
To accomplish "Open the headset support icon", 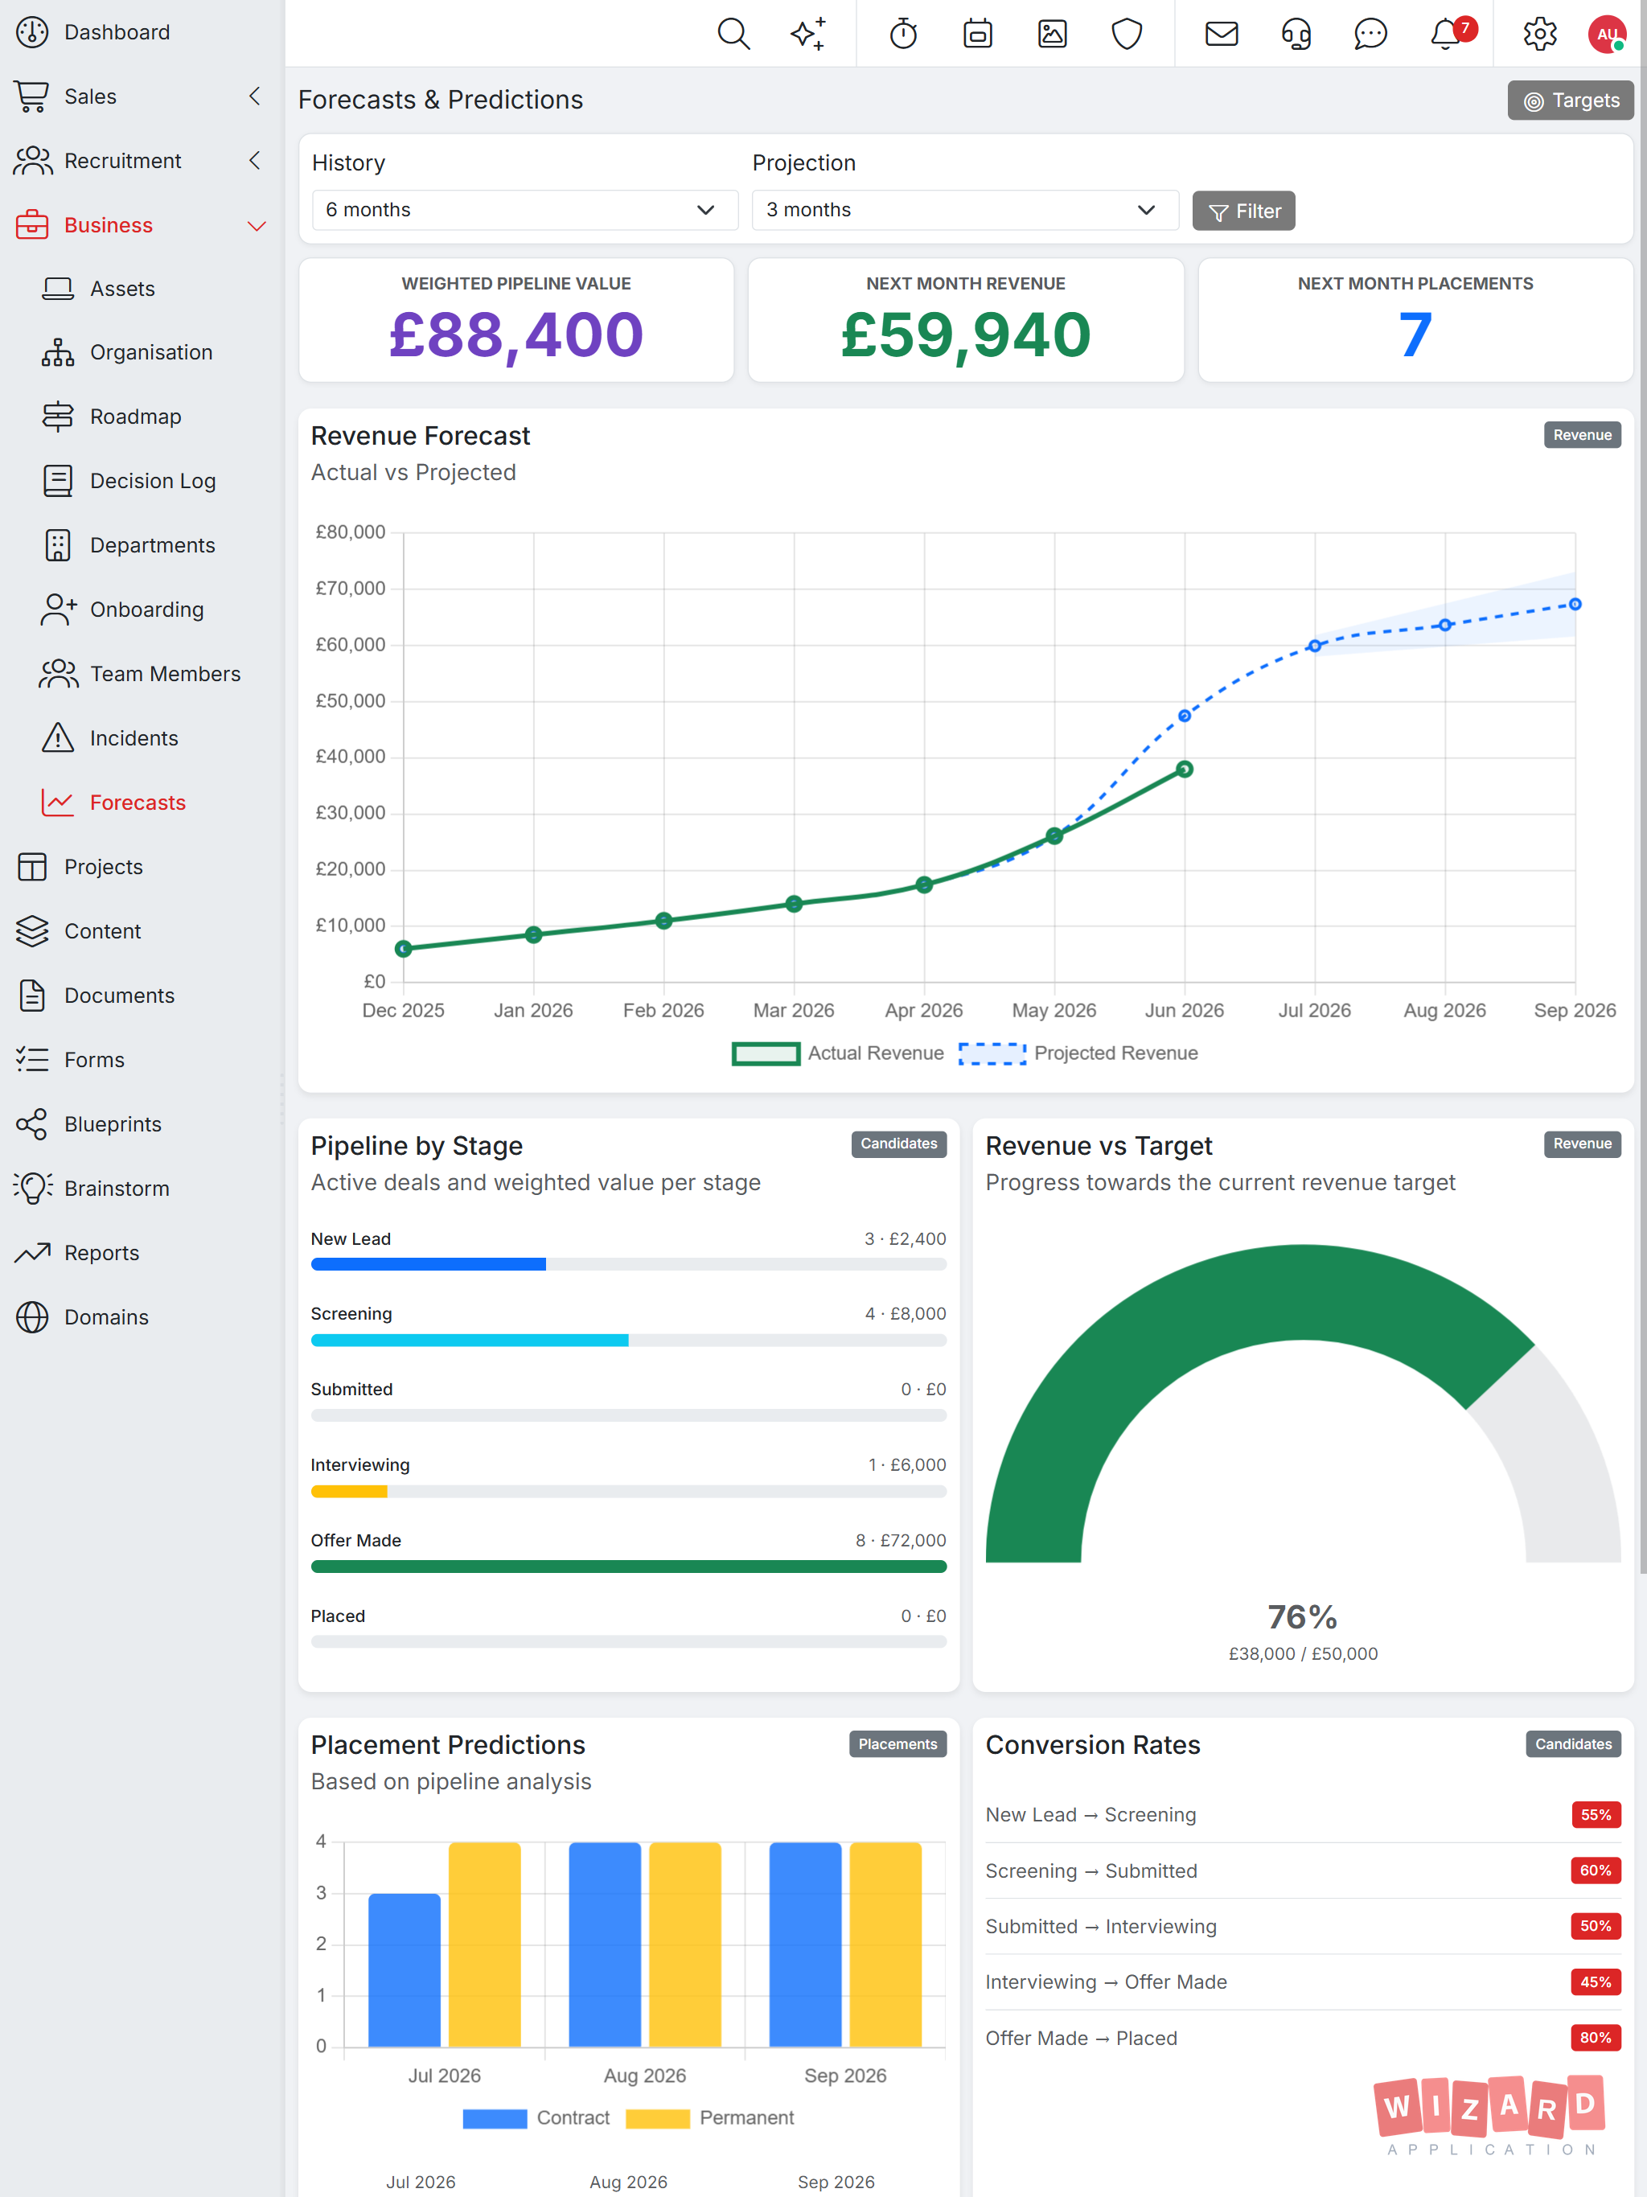I will pos(1296,34).
